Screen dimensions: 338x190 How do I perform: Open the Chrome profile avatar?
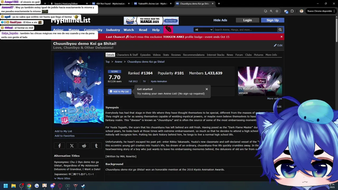[x=302, y=11]
